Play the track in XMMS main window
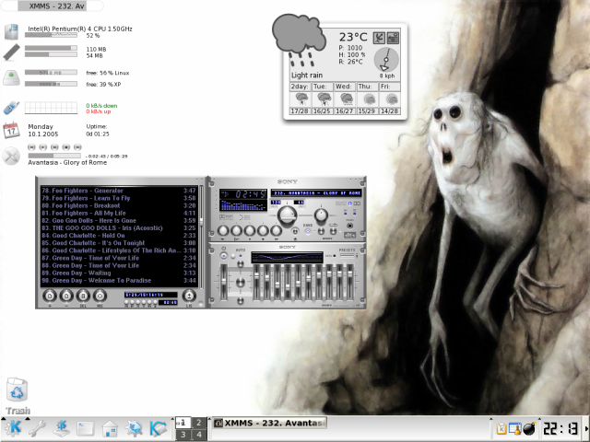590x442 pixels. click(236, 230)
